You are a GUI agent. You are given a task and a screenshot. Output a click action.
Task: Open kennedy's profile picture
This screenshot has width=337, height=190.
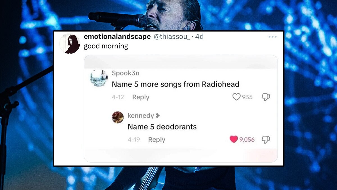(118, 117)
